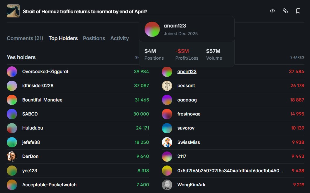310x193 pixels.
Task: View the Activity tab
Action: [x=119, y=38]
